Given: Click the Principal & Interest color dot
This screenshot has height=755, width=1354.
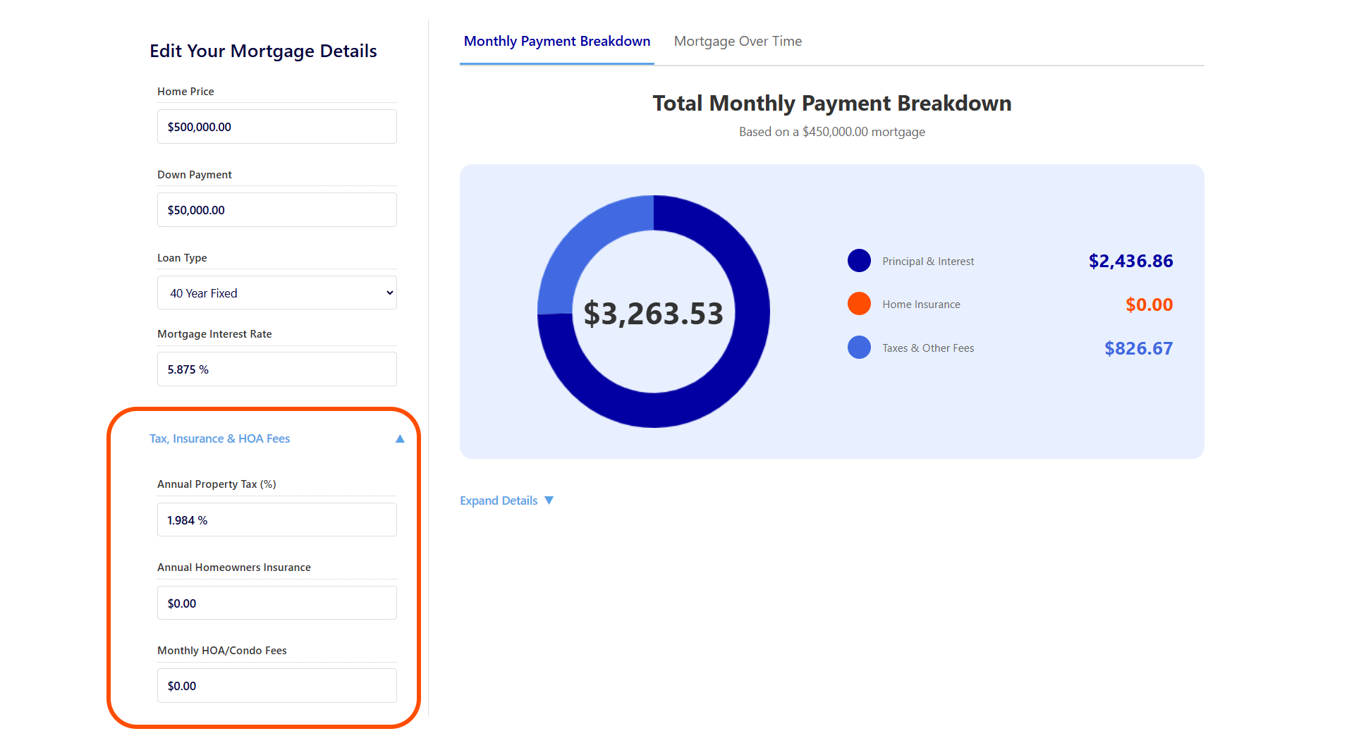Looking at the screenshot, I should (859, 261).
